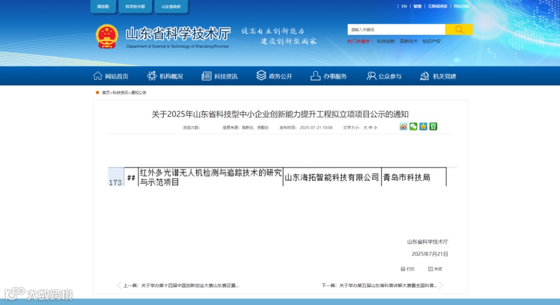The image size is (560, 305).
Task: Open 办事服务 navigation tab
Action: (329, 76)
